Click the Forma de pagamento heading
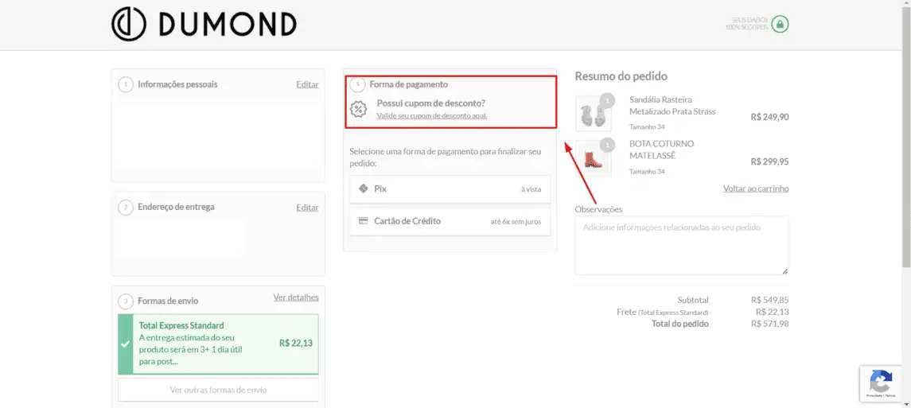This screenshot has height=408, width=911. 408,84
